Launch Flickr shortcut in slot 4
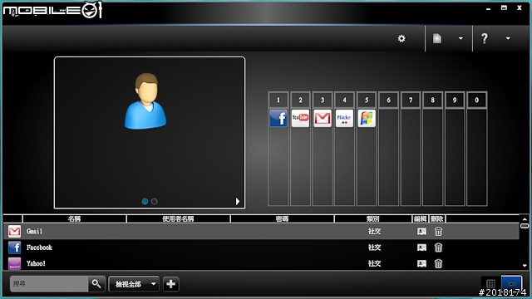The height and width of the screenshot is (299, 532). click(344, 118)
